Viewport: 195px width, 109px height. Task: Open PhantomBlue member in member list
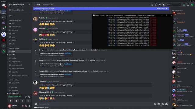point(183,91)
